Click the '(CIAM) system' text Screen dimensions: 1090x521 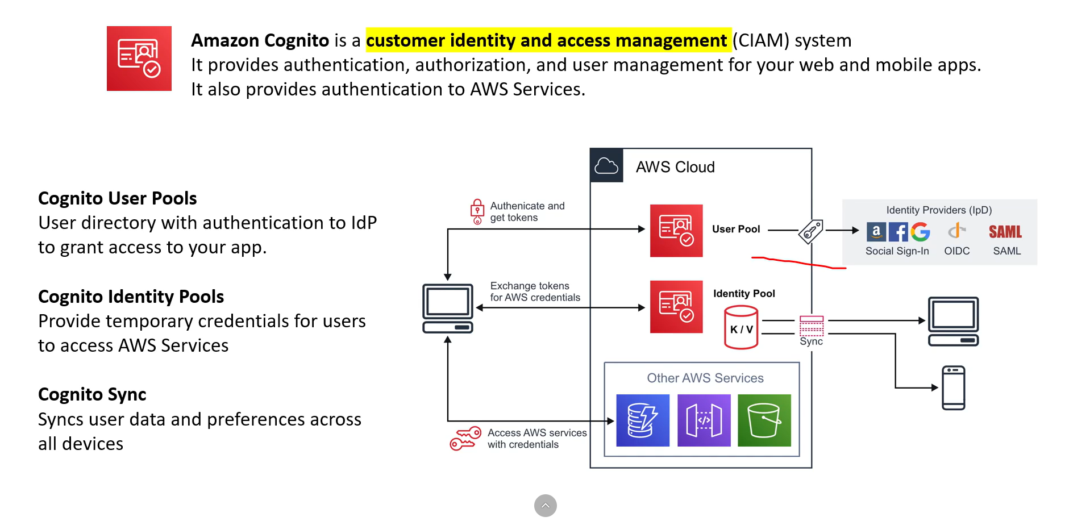point(792,40)
